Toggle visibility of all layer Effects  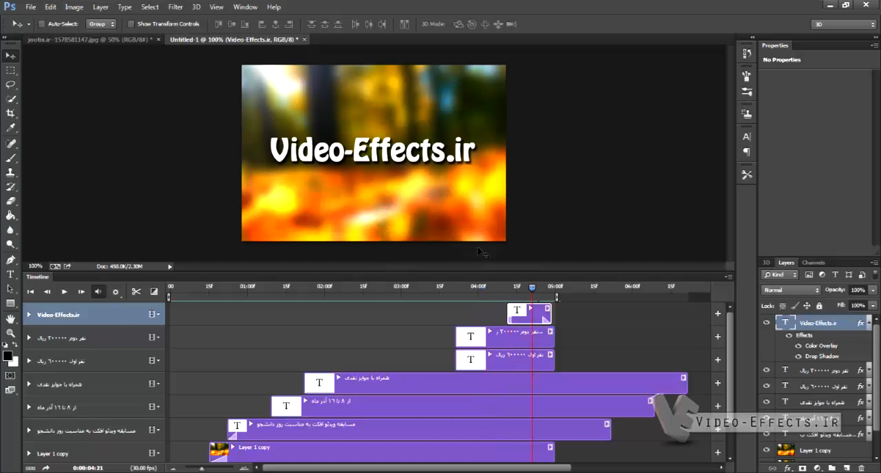(x=789, y=335)
